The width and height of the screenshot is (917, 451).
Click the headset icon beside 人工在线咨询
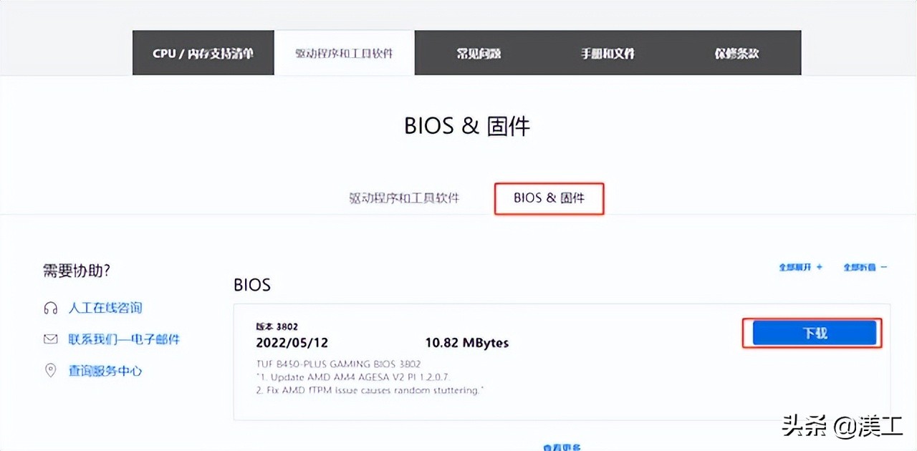tap(50, 308)
